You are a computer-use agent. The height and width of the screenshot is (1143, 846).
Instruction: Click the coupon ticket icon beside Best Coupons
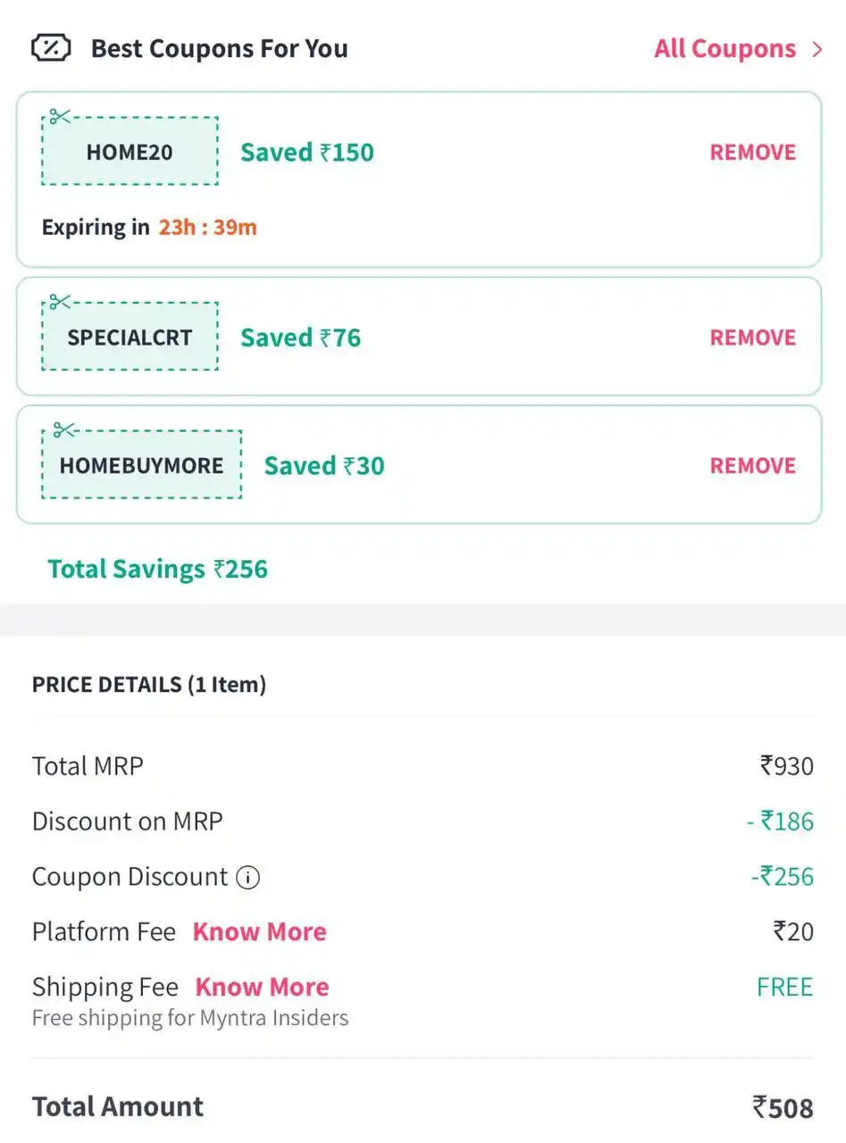[51, 48]
